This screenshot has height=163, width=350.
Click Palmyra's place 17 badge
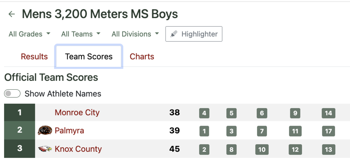pyautogui.click(x=328, y=131)
